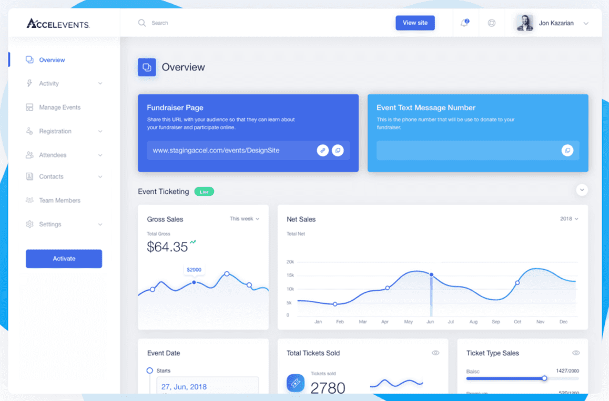Collapse the Event Ticketing section
Image resolution: width=609 pixels, height=401 pixels.
click(x=582, y=189)
